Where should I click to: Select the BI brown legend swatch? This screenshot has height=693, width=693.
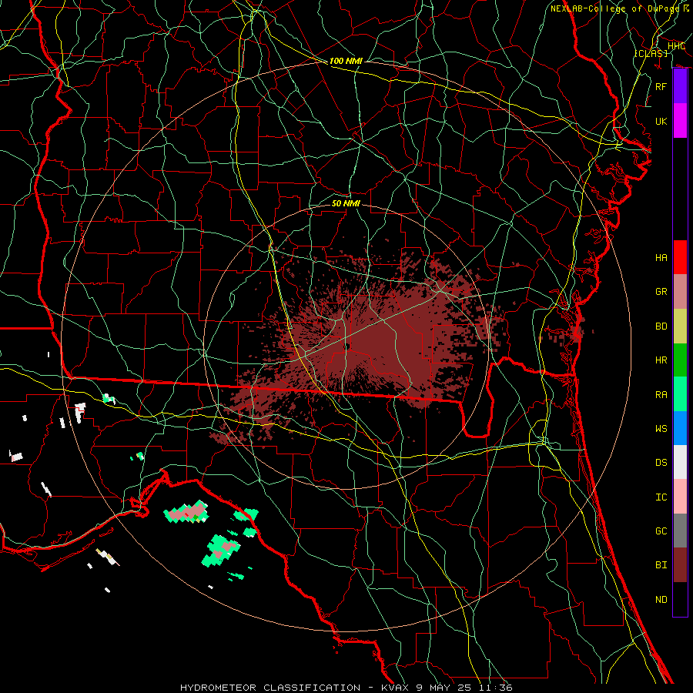click(x=680, y=565)
